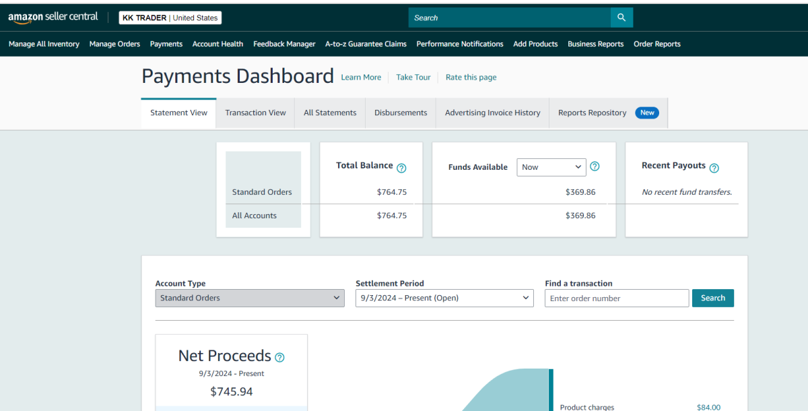Click the Search transaction button
Viewport: 808px width, 411px height.
point(713,298)
